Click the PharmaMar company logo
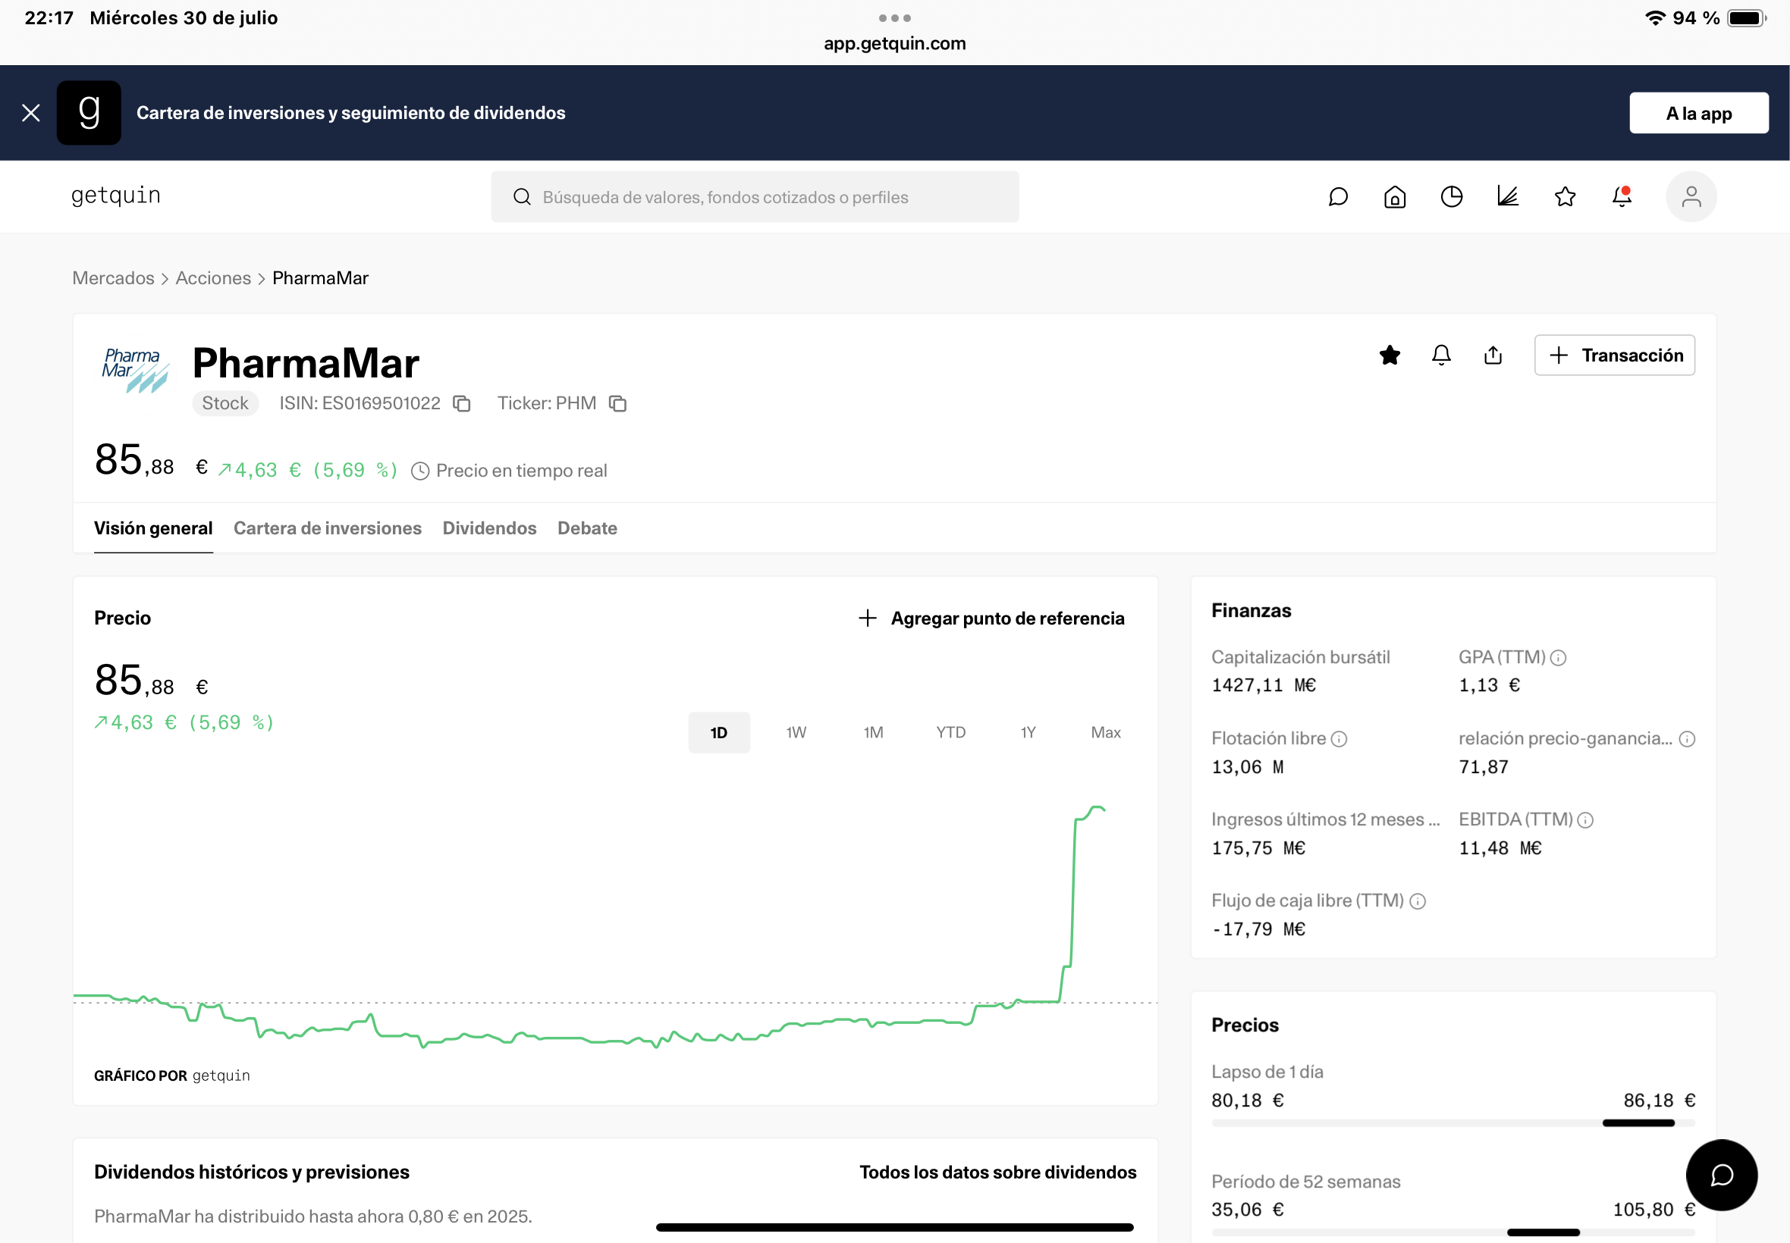Image resolution: width=1790 pixels, height=1243 pixels. point(136,370)
